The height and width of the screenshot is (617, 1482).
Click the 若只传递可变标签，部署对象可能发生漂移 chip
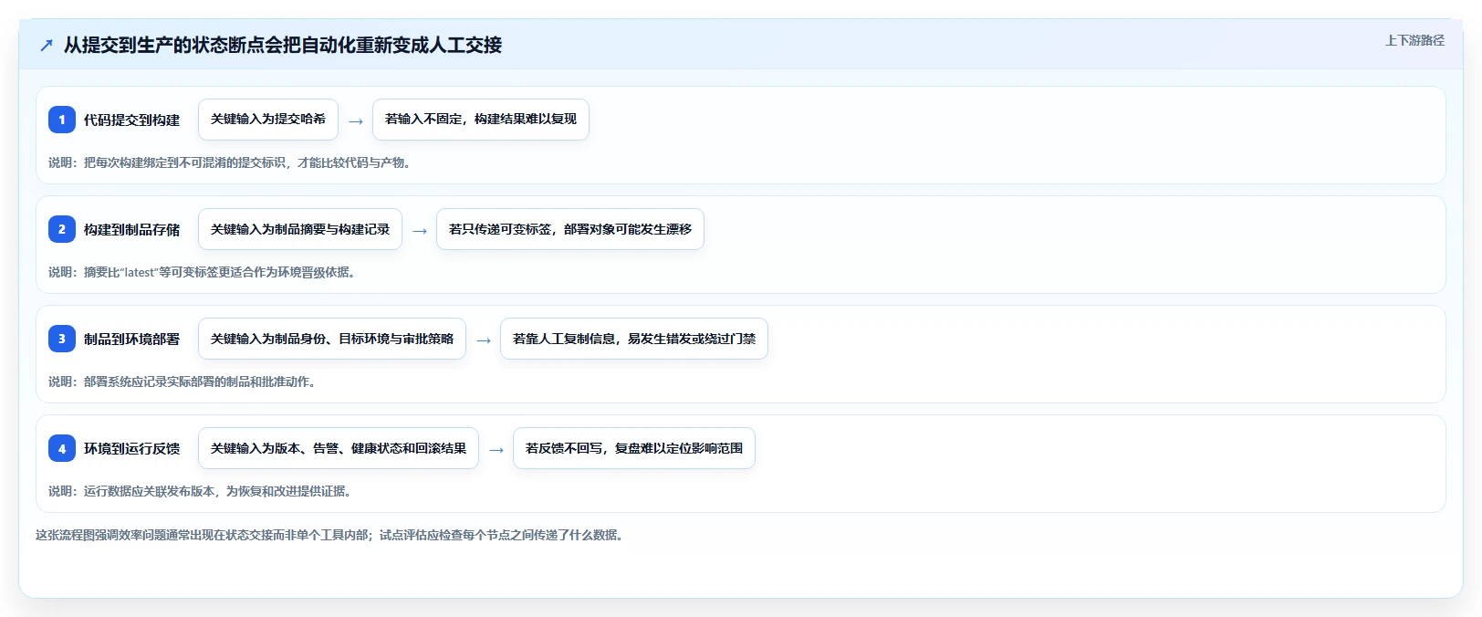coord(570,229)
